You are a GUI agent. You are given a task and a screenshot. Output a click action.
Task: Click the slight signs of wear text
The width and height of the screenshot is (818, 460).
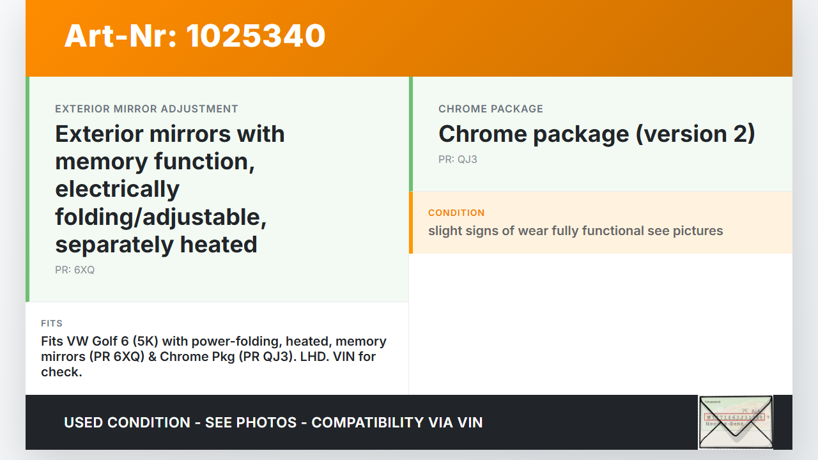click(575, 231)
